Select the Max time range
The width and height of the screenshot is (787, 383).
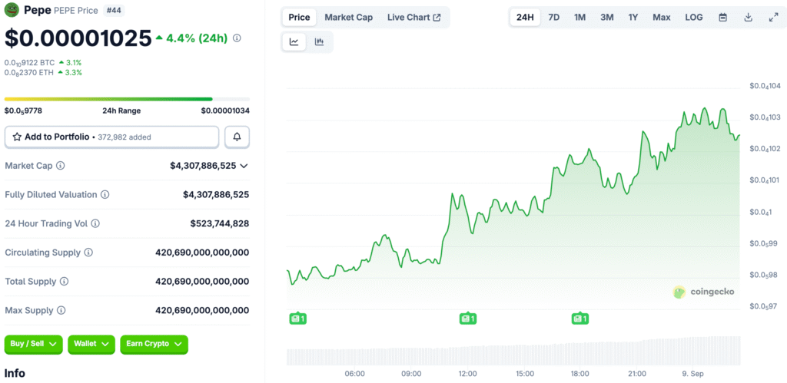tap(662, 18)
